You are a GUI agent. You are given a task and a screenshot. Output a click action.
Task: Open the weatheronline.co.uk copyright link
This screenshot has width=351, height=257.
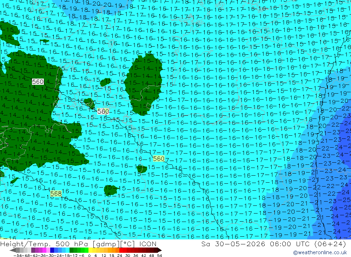pyautogui.click(x=320, y=252)
